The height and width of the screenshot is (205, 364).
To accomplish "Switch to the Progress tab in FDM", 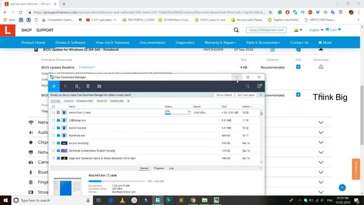I will click(x=159, y=168).
